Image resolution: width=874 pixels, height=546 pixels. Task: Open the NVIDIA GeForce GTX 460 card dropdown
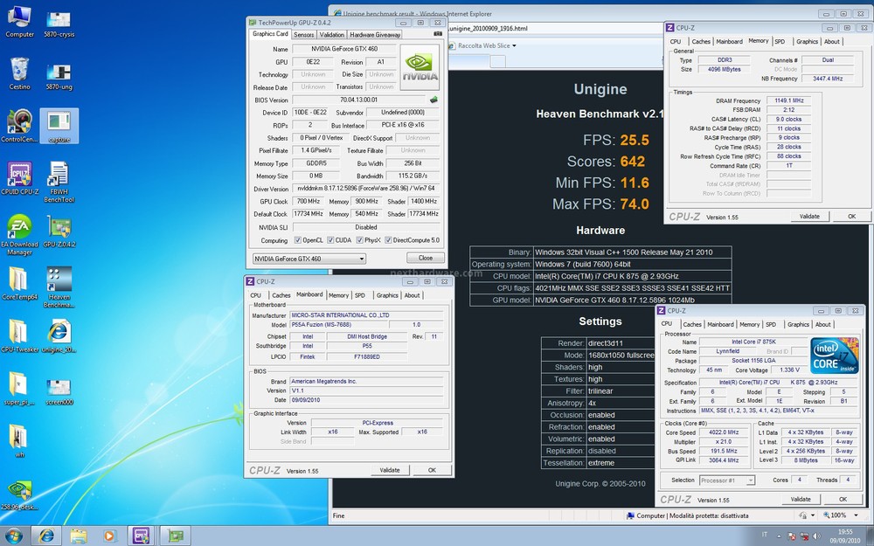pyautogui.click(x=309, y=259)
